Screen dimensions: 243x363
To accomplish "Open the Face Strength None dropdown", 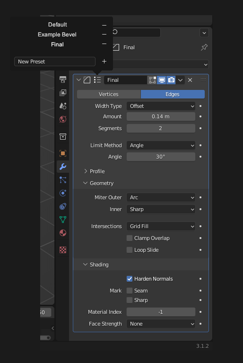I will coord(161,324).
